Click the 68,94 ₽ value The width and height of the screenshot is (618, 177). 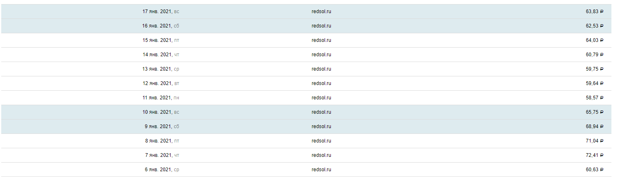[x=595, y=126]
